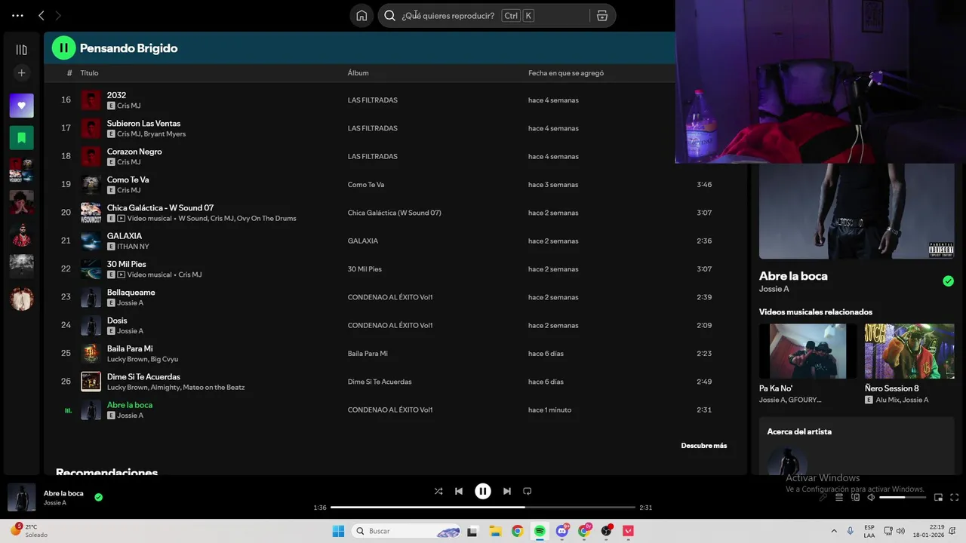Toggle repeat mode

pyautogui.click(x=528, y=491)
